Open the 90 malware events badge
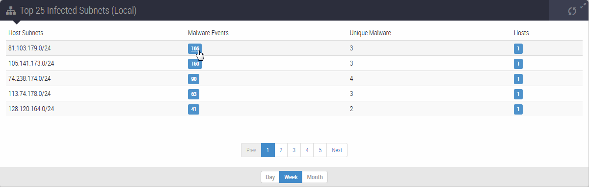This screenshot has width=589, height=187. pyautogui.click(x=193, y=79)
